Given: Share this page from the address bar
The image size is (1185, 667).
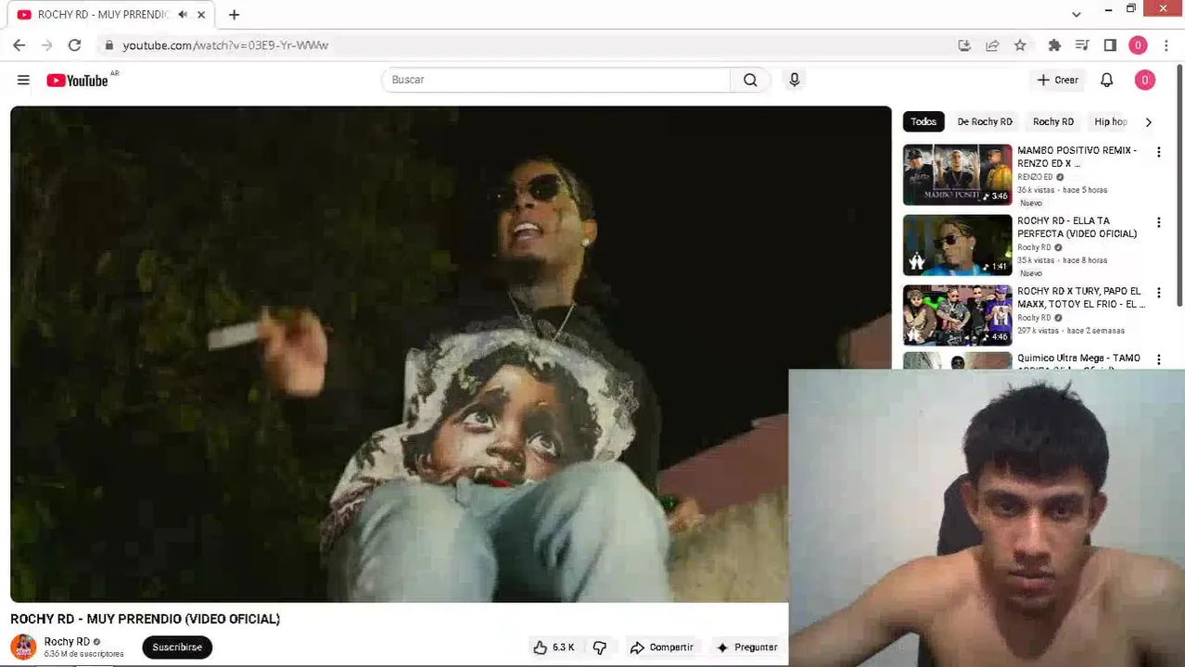Looking at the screenshot, I should pyautogui.click(x=992, y=44).
